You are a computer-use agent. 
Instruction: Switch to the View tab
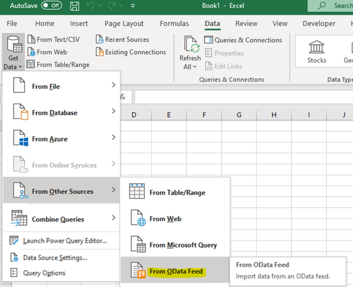[x=280, y=23]
